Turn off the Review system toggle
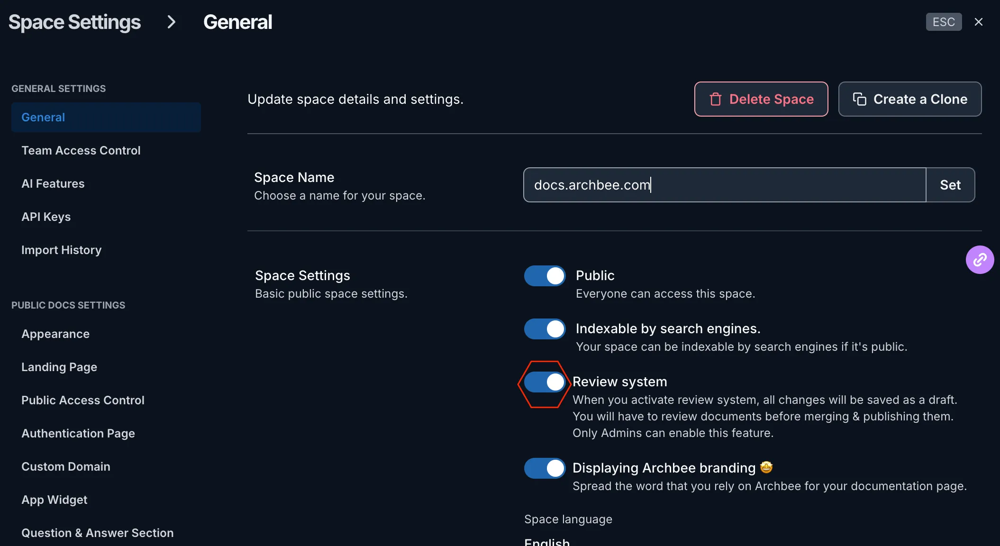The width and height of the screenshot is (1000, 546). click(x=545, y=382)
